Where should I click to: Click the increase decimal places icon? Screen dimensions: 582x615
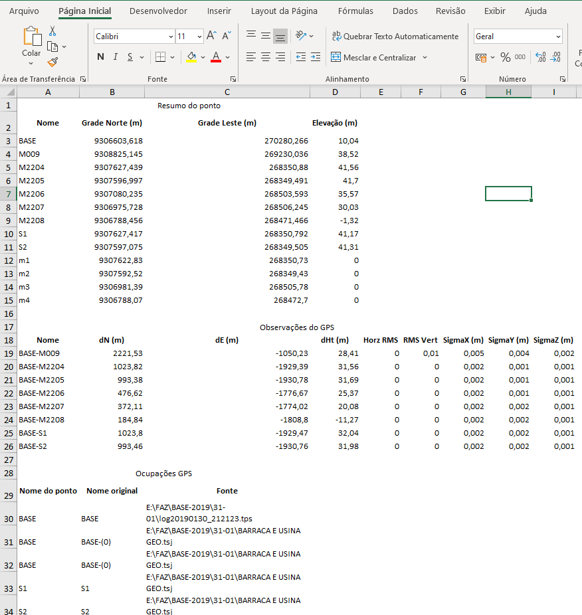pos(540,58)
